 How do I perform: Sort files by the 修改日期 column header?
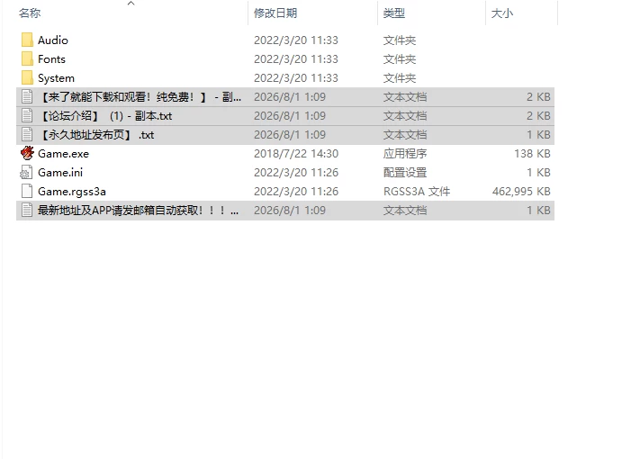275,13
